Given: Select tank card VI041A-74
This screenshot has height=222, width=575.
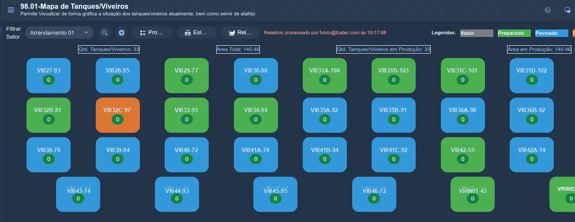Looking at the screenshot, I should [256, 155].
